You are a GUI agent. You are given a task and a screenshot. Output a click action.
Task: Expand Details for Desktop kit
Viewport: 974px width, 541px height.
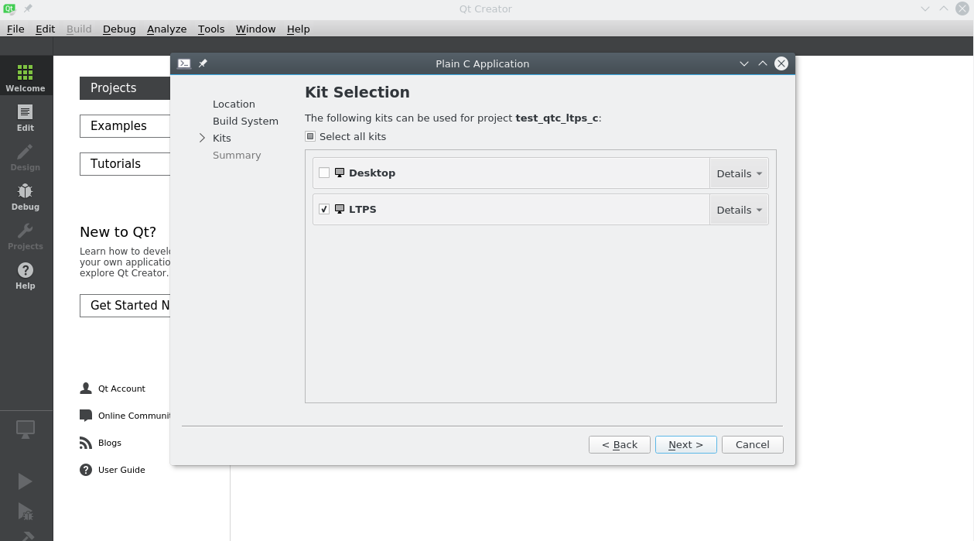[x=739, y=173]
